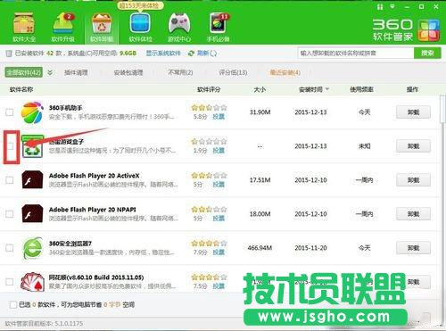Click 投票 for 360安全浏览器7
Image resolution: width=446 pixels, height=331 pixels.
click(219, 252)
